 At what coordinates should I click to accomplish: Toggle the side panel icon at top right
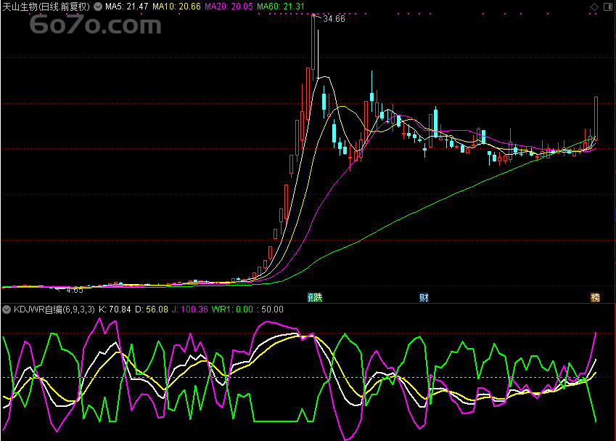pyautogui.click(x=608, y=7)
